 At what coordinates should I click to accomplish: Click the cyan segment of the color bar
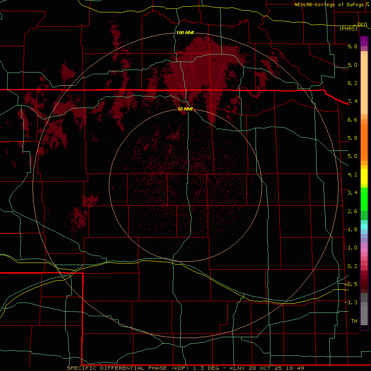[x=364, y=227]
